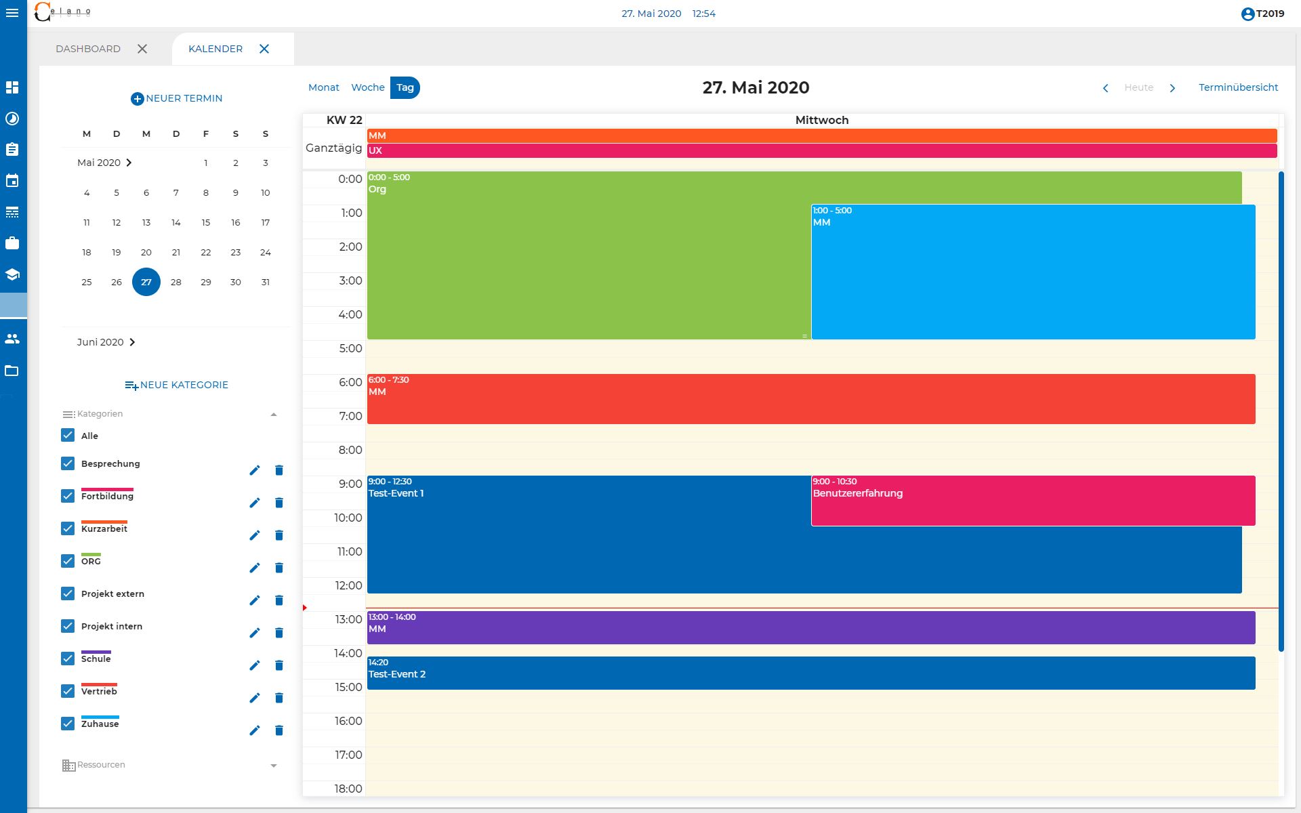Expand the Ressourcen section
This screenshot has height=813, width=1301.
274,766
